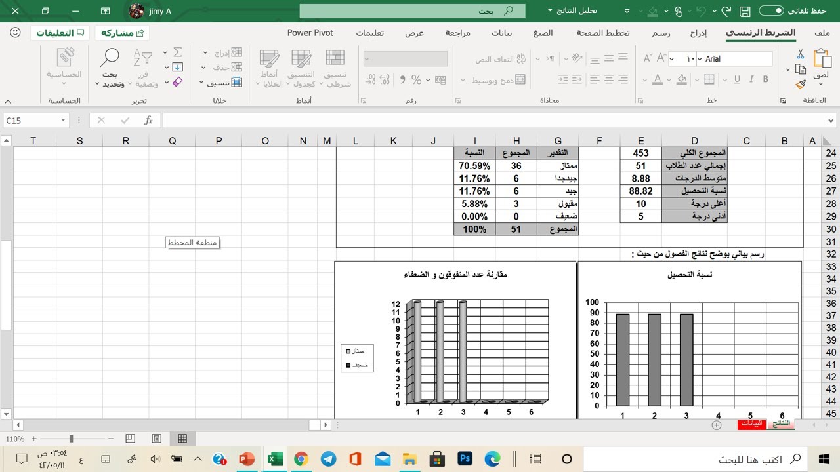Image resolution: width=840 pixels, height=472 pixels.
Task: Click the Conditional Formatting icon
Action: click(x=335, y=58)
